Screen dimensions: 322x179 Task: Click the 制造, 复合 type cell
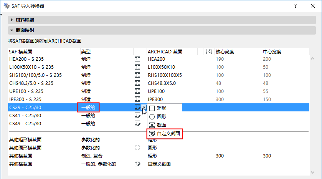tap(92, 156)
